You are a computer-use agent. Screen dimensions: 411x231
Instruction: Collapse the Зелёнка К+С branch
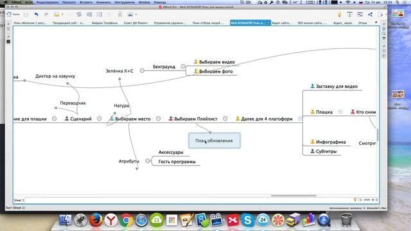coord(142,71)
